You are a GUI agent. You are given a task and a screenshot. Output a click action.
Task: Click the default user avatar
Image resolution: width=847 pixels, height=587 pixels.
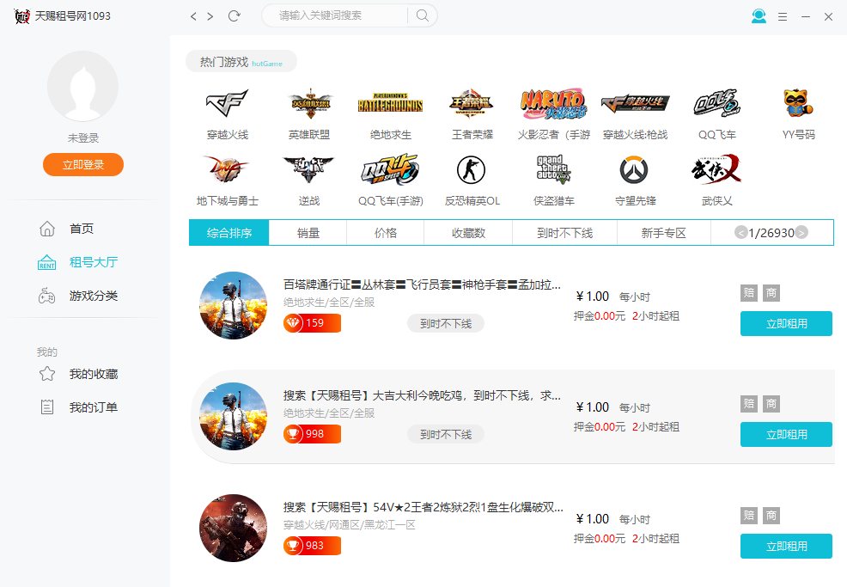(82, 86)
